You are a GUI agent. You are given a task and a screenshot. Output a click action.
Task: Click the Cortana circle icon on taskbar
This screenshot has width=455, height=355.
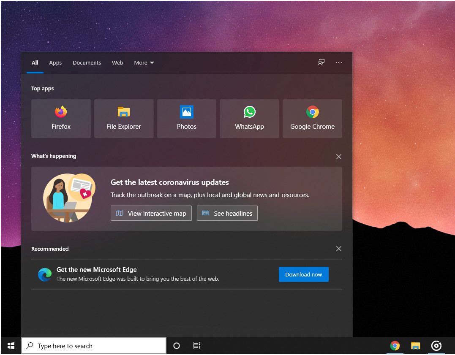click(x=177, y=345)
